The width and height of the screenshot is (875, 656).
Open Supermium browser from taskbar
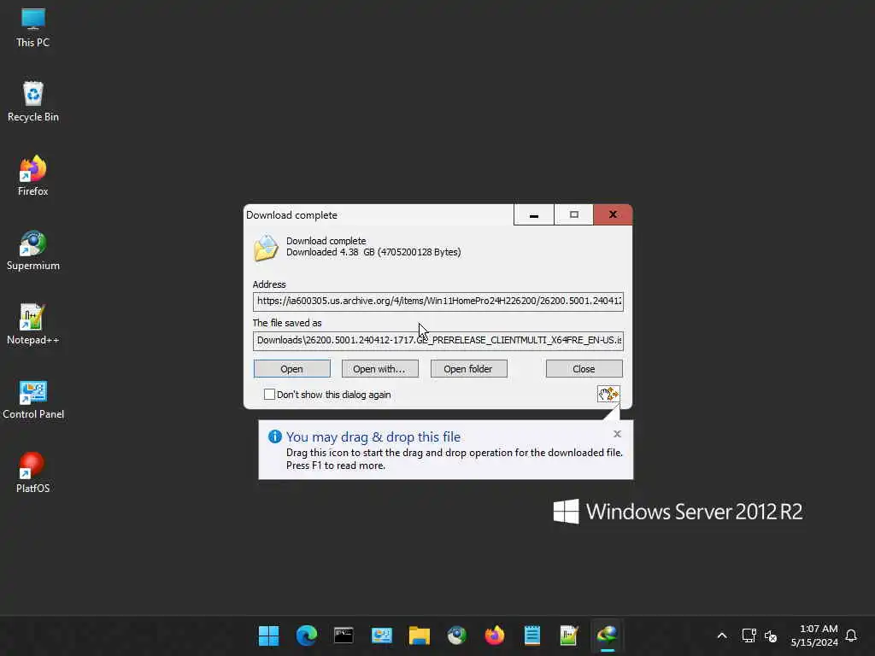click(457, 635)
